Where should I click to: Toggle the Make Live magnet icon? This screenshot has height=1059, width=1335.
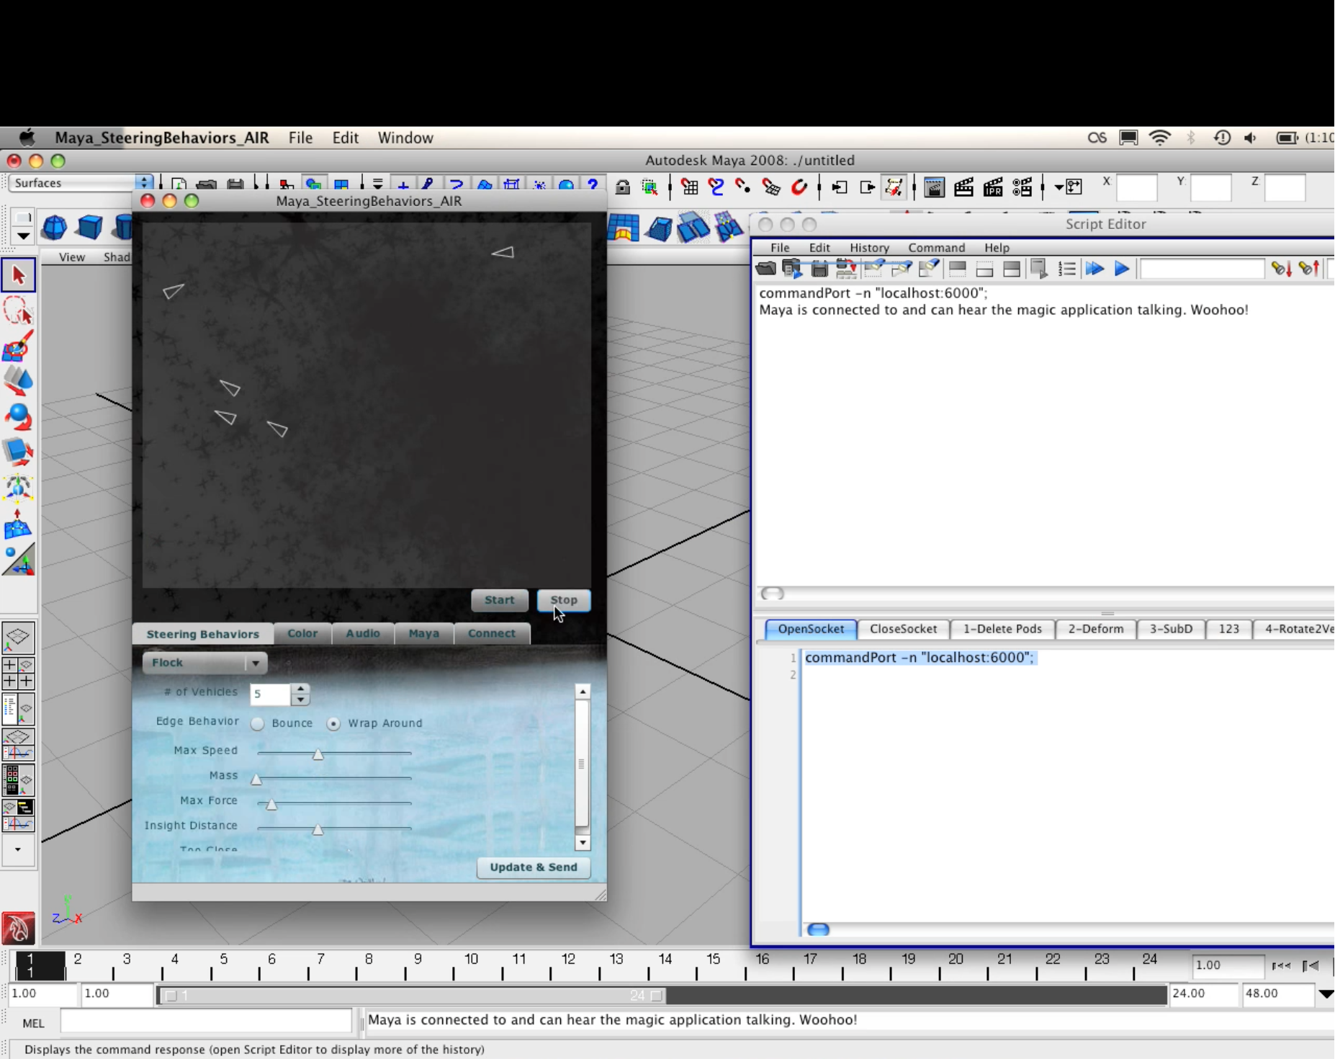[x=799, y=187]
